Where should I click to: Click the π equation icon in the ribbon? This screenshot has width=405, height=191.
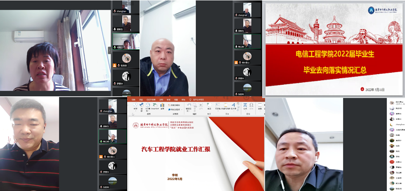coord(245,105)
